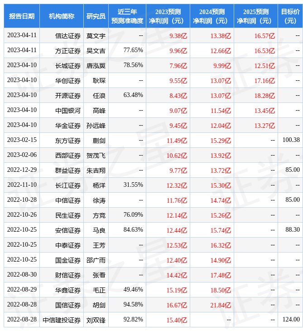Click the 94.58% accuracy value
Screen dimensions: 303x331
[133, 304]
